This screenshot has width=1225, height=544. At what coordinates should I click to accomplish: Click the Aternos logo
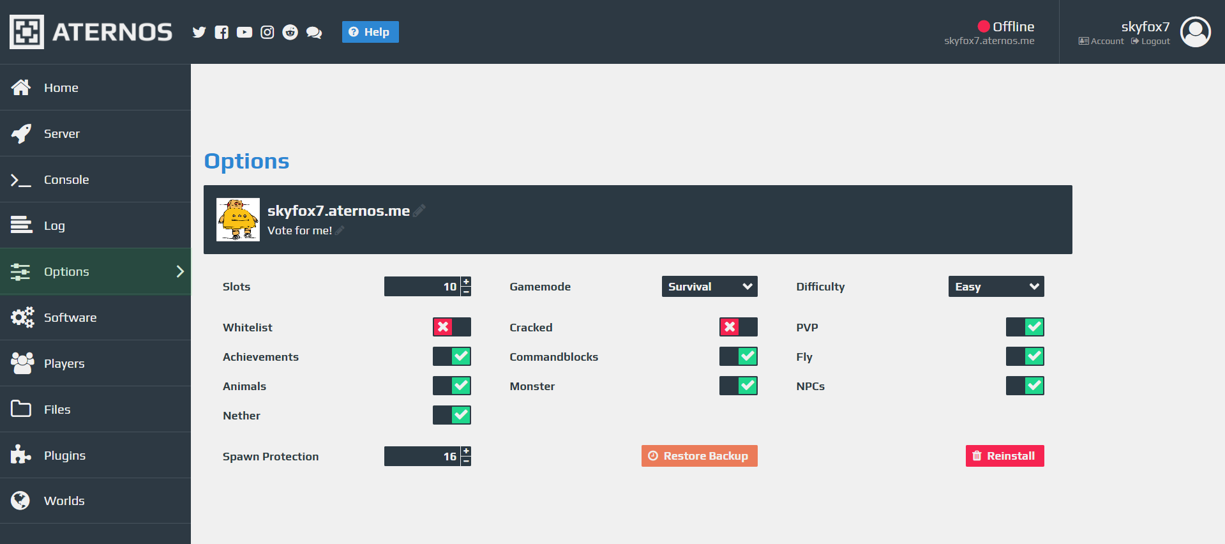[x=91, y=32]
